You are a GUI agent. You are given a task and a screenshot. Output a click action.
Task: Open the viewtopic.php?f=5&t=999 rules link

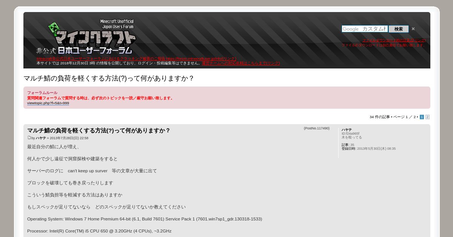point(48,103)
